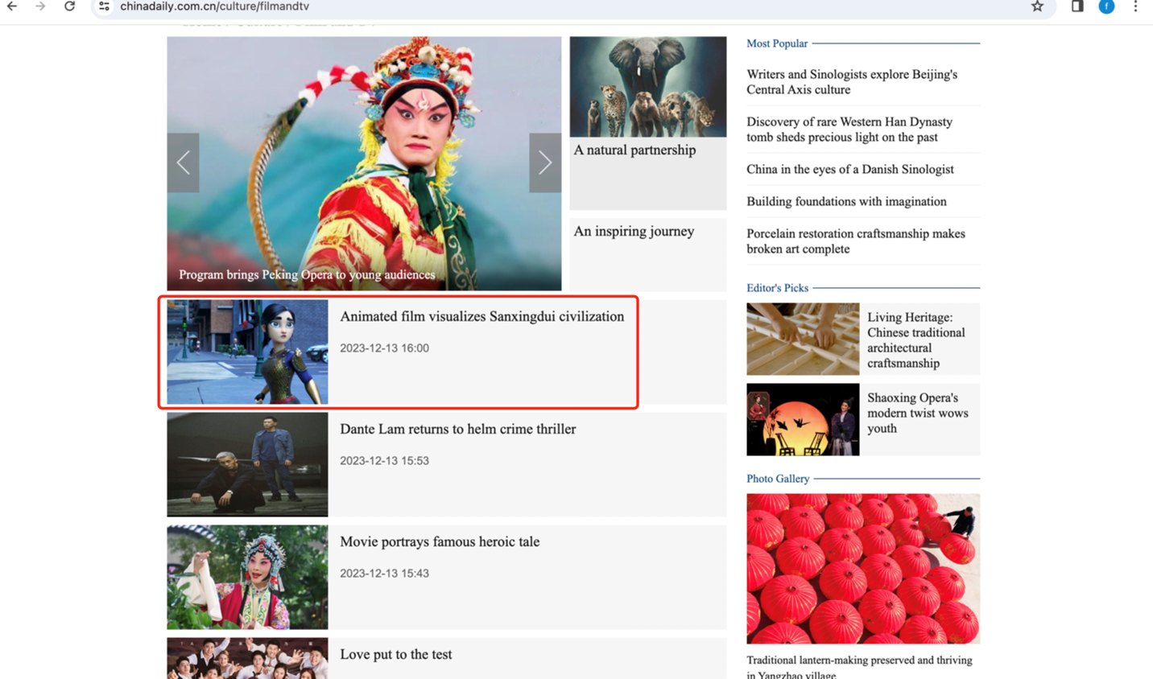
Task: Click the browser forward arrow
Action: point(40,6)
